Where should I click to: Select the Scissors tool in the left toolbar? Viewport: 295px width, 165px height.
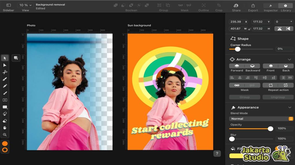[5, 72]
